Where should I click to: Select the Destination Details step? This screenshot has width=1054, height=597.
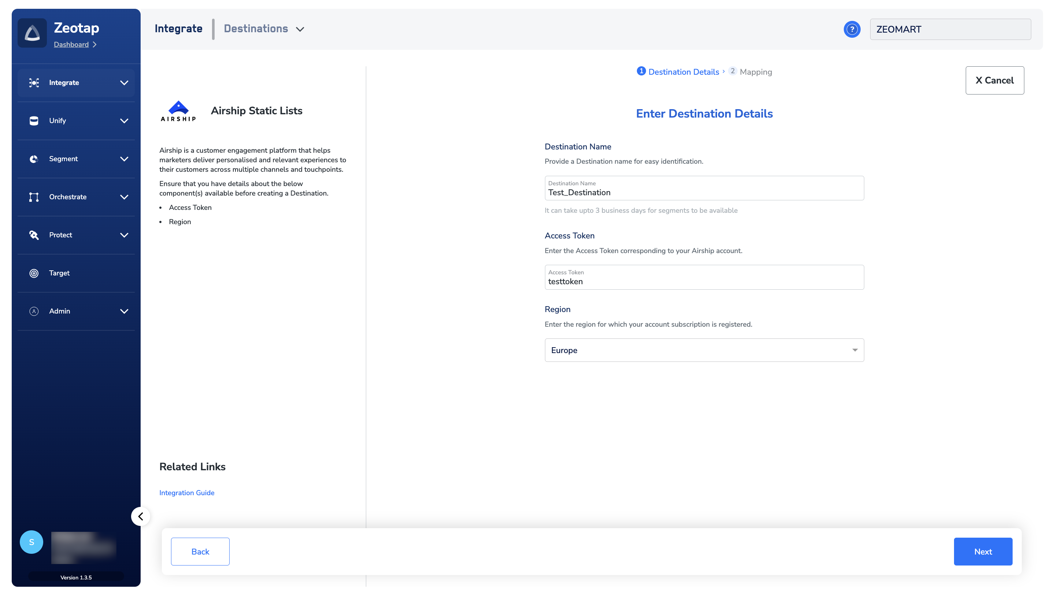click(683, 72)
